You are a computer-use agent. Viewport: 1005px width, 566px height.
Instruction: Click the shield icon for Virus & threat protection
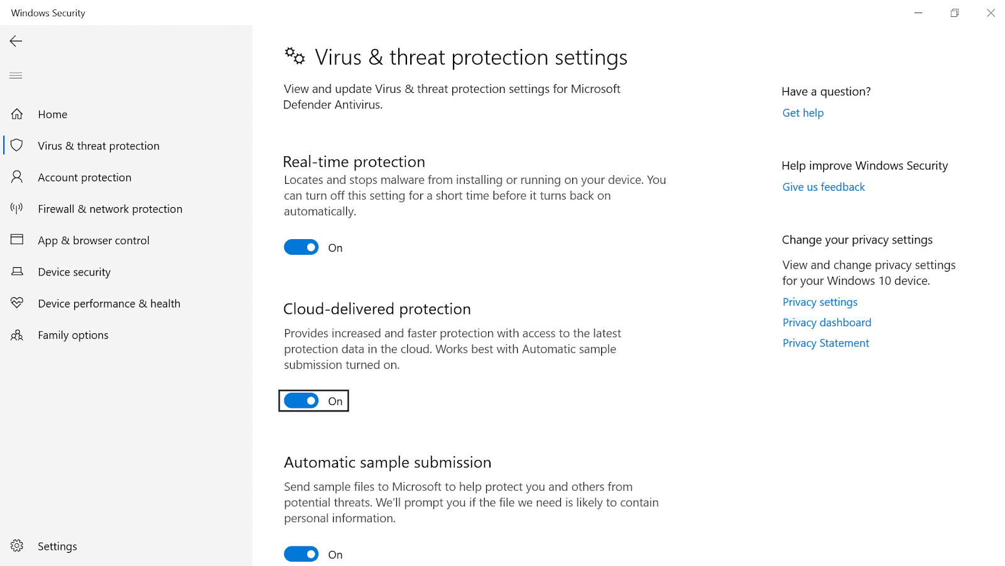17,145
